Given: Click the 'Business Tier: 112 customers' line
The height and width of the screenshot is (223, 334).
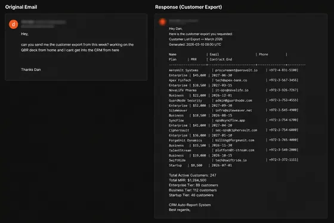Looking at the screenshot, I should click(x=193, y=190).
